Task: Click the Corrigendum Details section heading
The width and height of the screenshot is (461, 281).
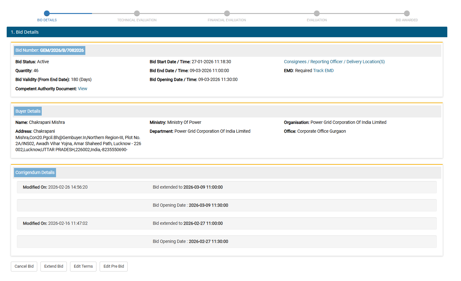Action: pyautogui.click(x=35, y=173)
